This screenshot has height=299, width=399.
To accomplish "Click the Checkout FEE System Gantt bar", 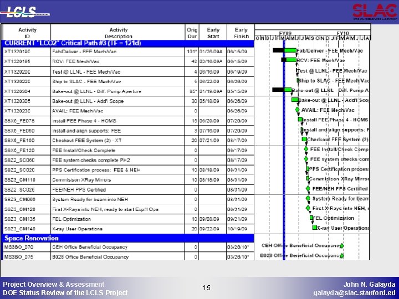I will coord(304,139).
